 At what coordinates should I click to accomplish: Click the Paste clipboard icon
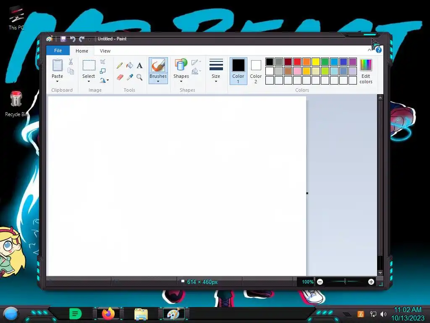pyautogui.click(x=57, y=66)
